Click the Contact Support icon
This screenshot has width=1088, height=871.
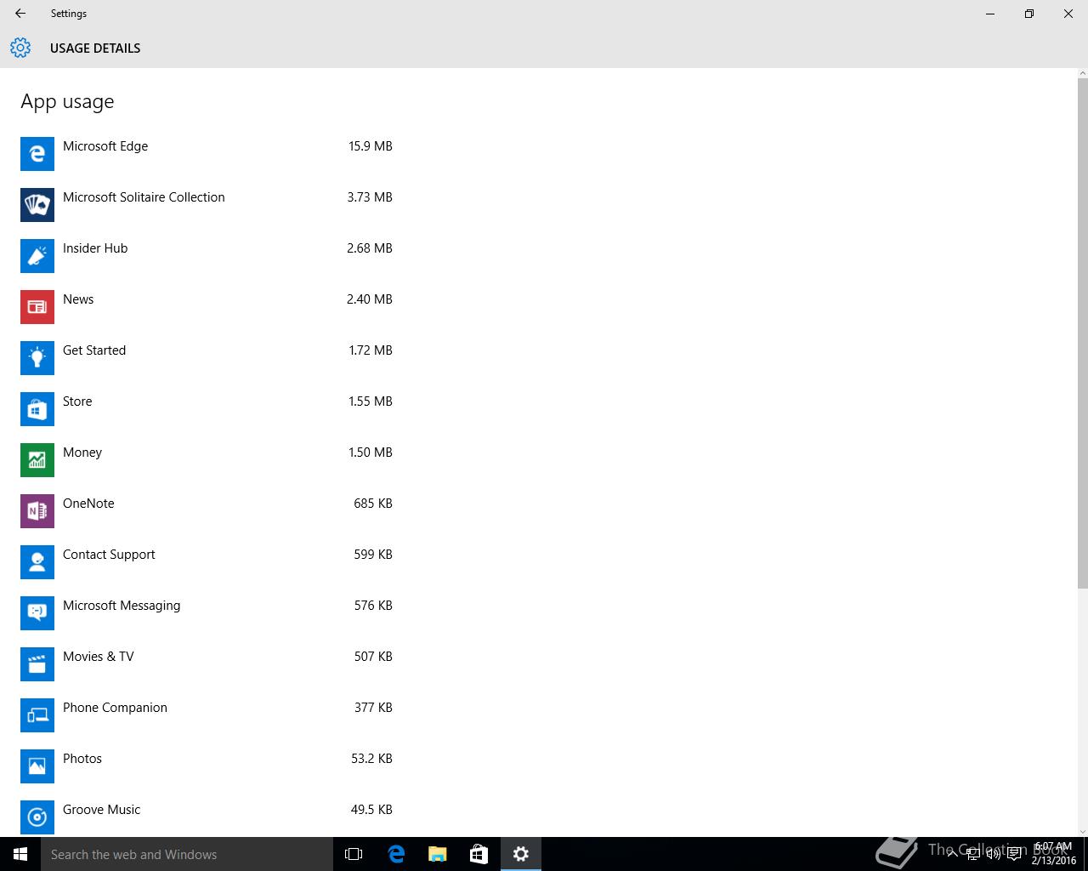tap(37, 562)
